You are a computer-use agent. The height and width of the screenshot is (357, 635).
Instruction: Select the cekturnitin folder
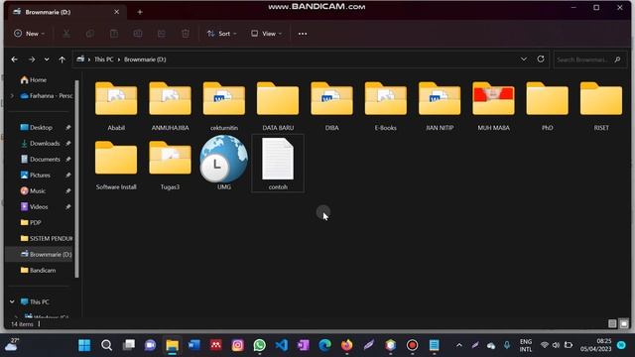click(x=224, y=106)
